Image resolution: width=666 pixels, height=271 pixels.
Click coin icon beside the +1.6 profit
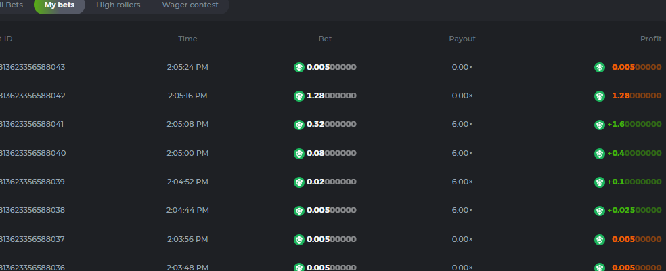tap(599, 125)
